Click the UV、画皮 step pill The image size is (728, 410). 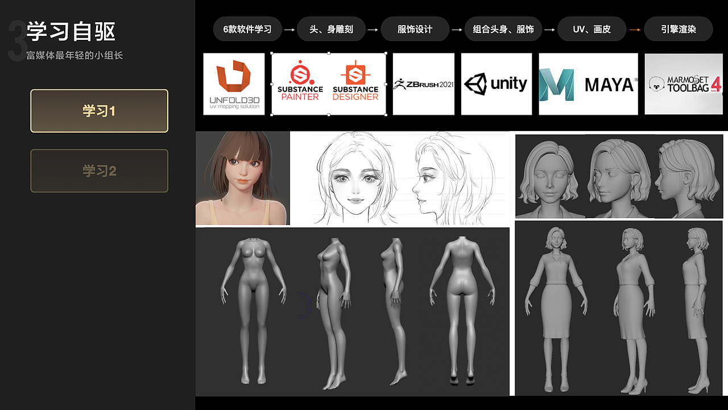tap(591, 28)
